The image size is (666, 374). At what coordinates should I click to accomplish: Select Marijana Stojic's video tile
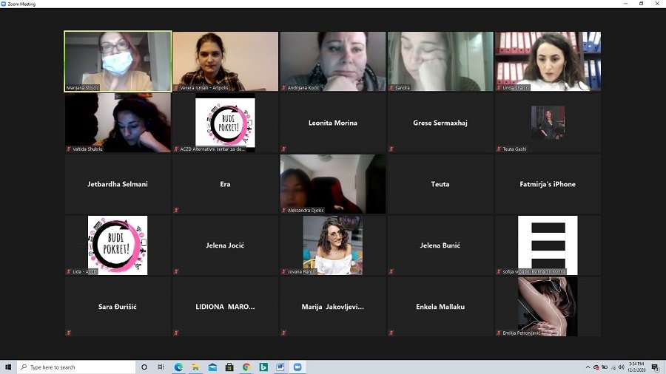pos(118,61)
